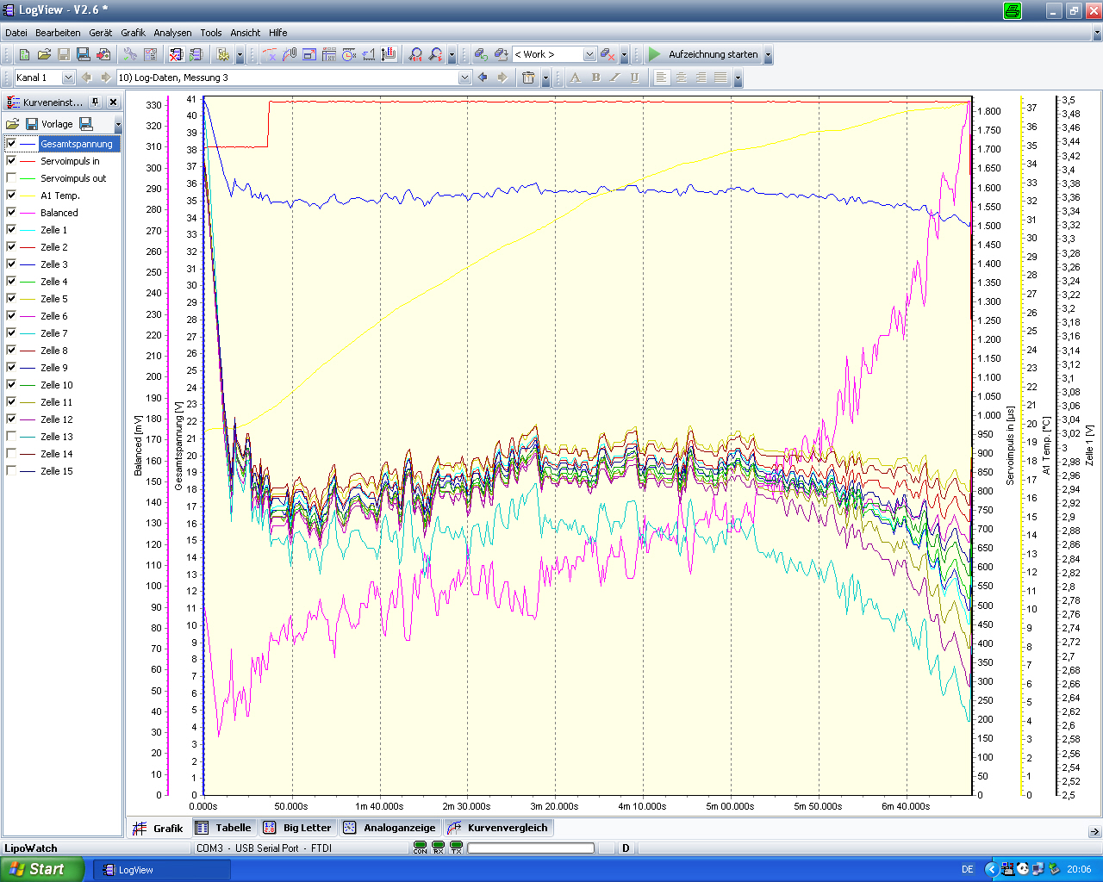Expand dropdown arrow after delete layout icon

click(x=624, y=54)
